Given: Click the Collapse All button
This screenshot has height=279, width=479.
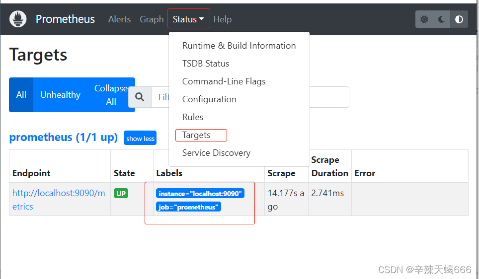Looking at the screenshot, I should (111, 95).
